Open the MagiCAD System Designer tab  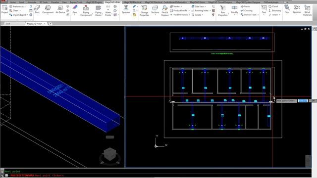[x=248, y=2]
